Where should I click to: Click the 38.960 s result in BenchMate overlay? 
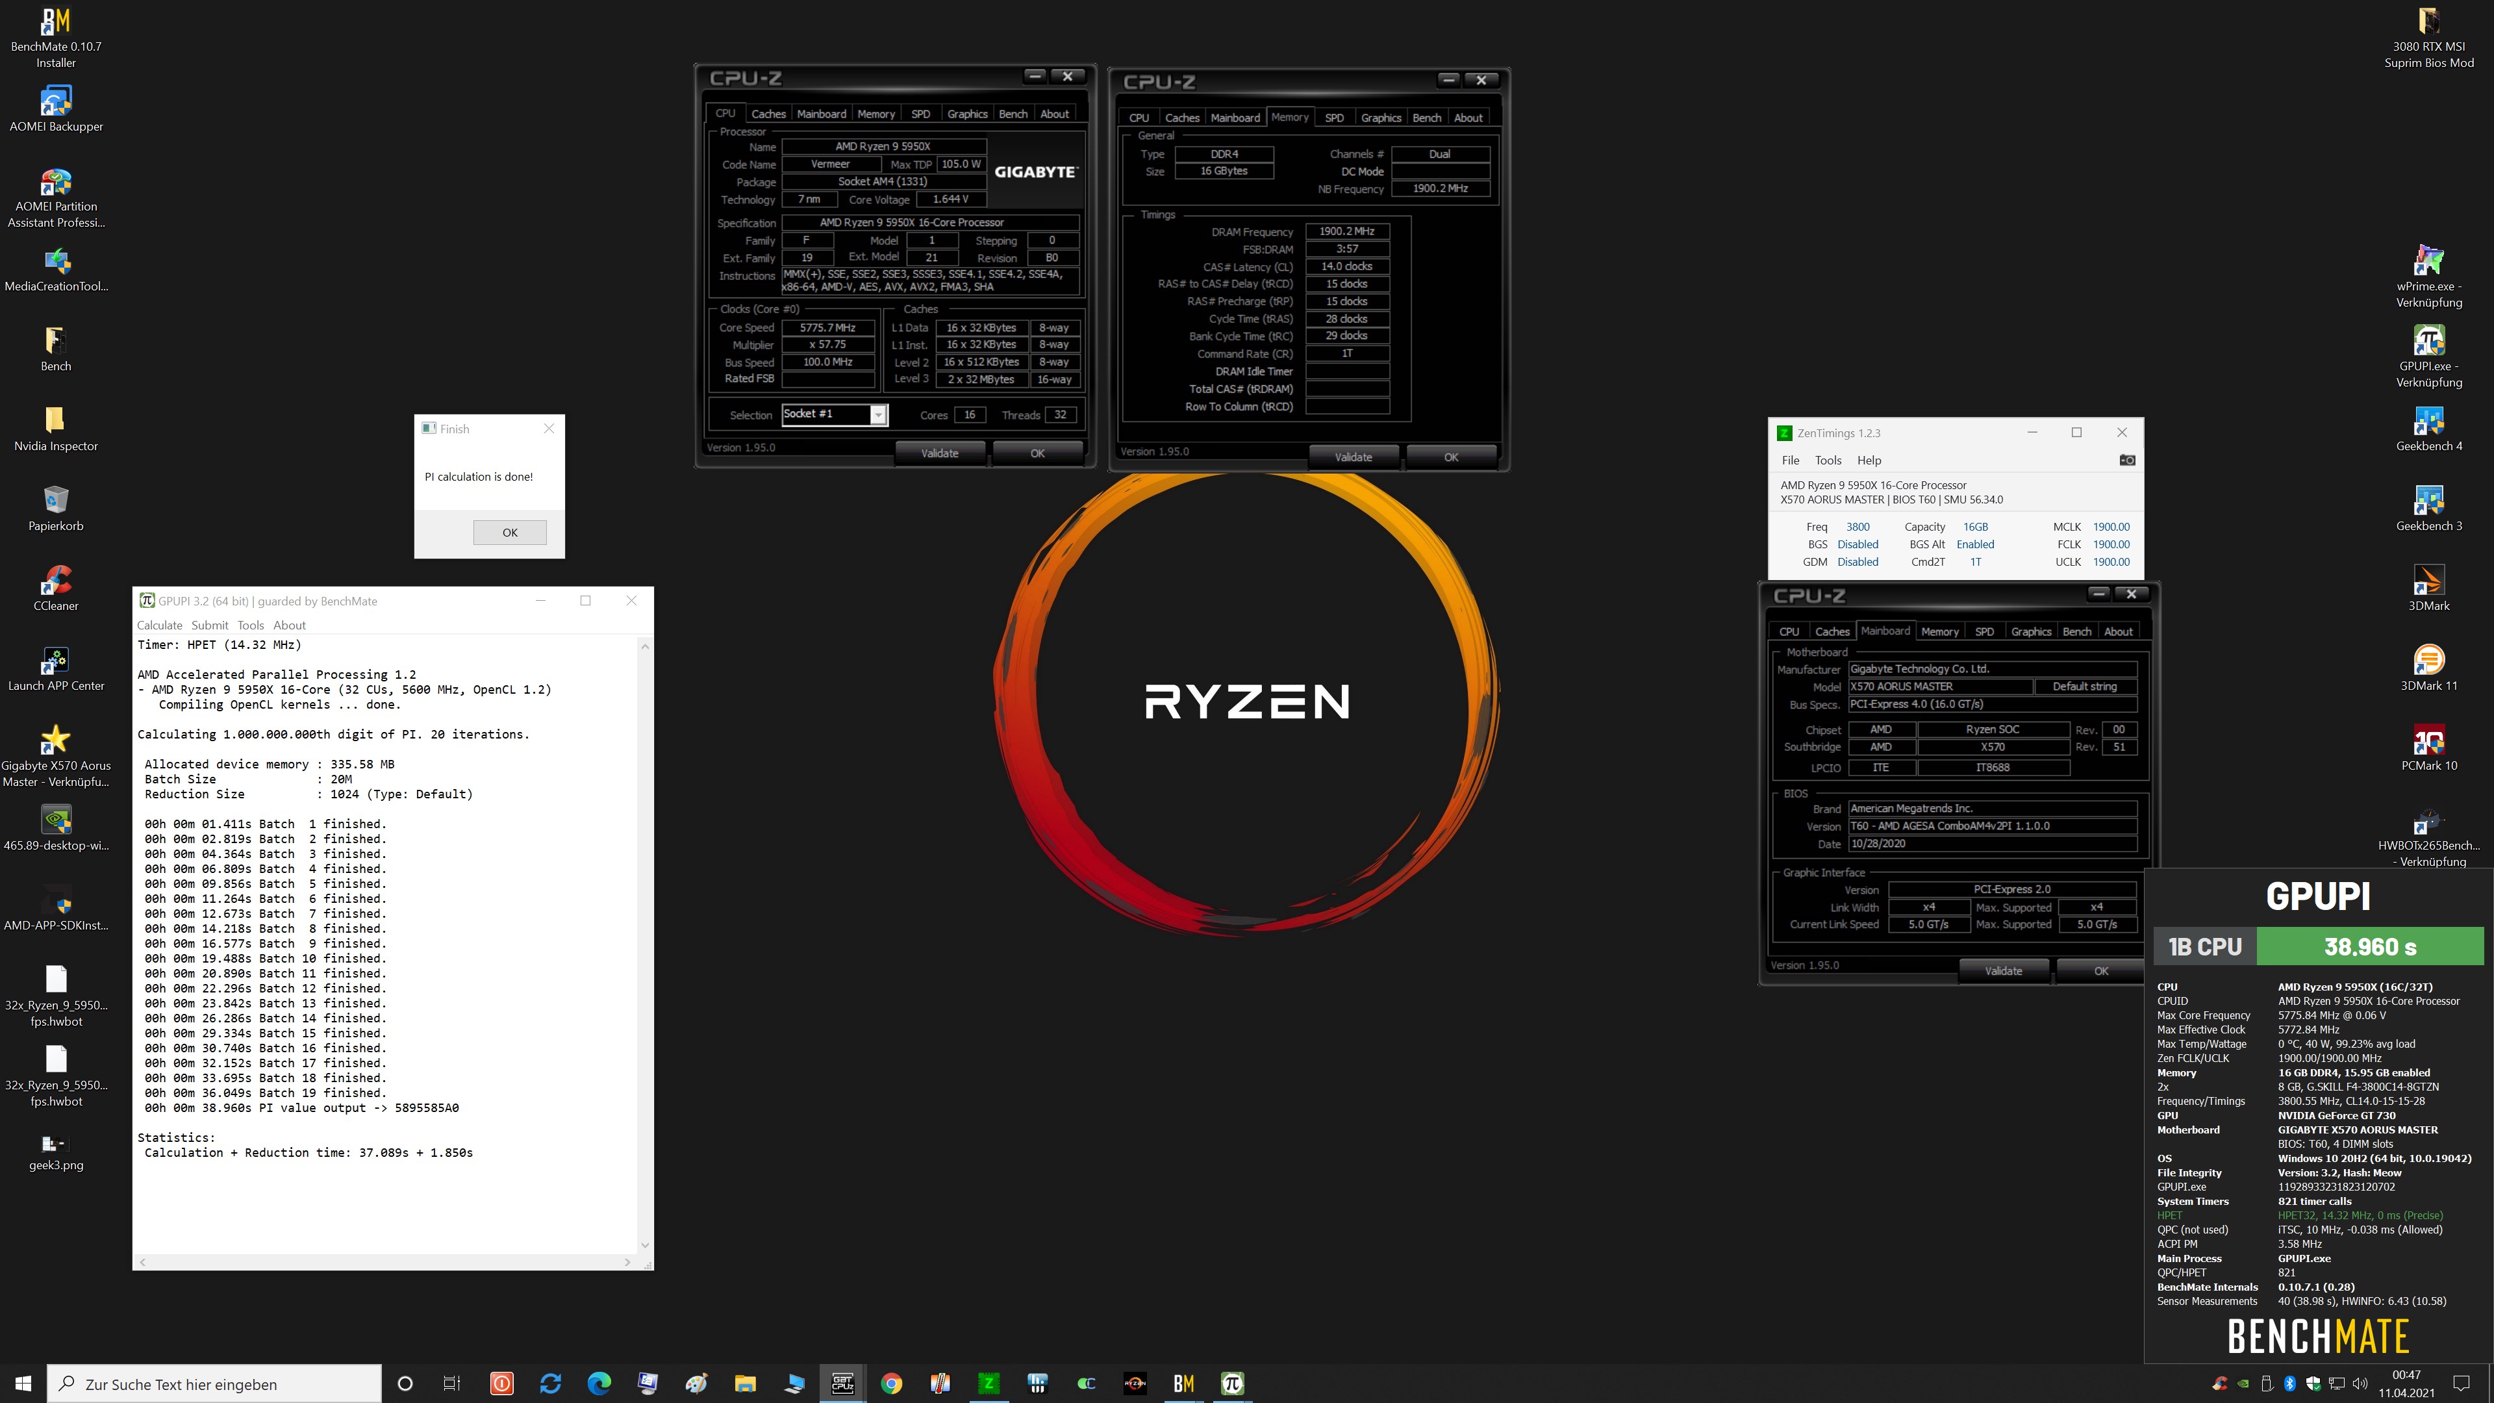point(2370,946)
